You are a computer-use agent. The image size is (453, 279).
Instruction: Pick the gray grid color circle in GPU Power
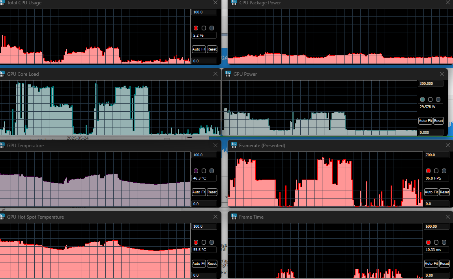pos(438,99)
